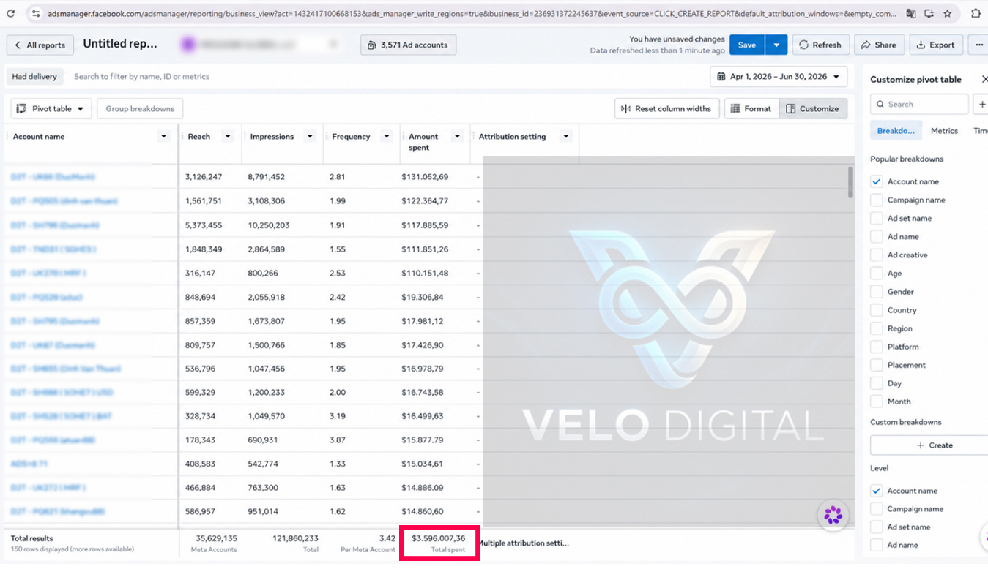
Task: Open site information icon in address bar
Action: click(34, 13)
